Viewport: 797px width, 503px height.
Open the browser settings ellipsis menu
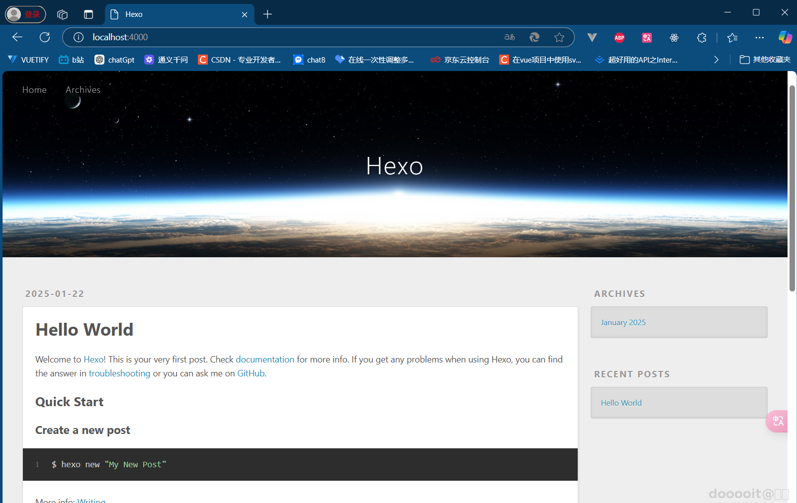point(759,37)
